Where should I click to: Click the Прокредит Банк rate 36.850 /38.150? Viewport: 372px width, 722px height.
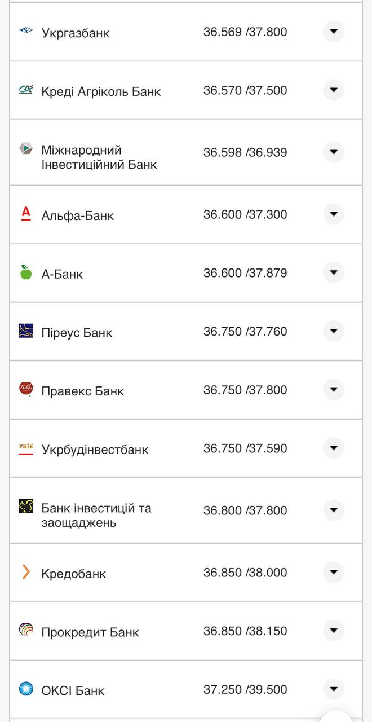[x=245, y=631]
